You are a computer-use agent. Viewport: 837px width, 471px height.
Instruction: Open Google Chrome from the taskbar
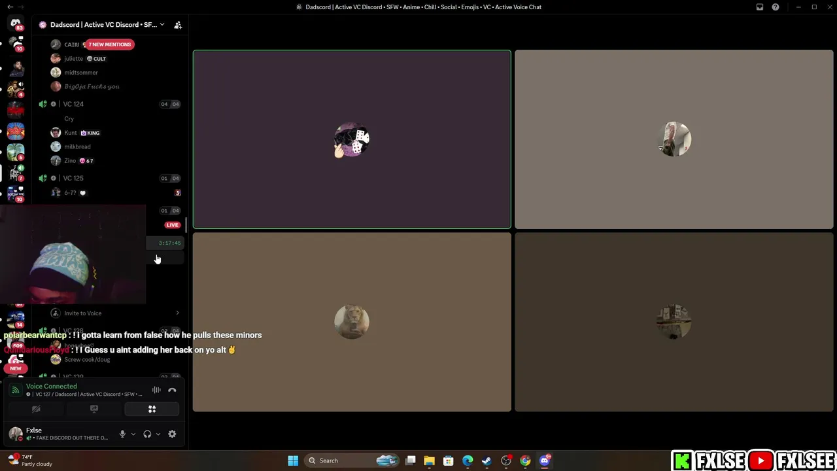[x=525, y=461]
